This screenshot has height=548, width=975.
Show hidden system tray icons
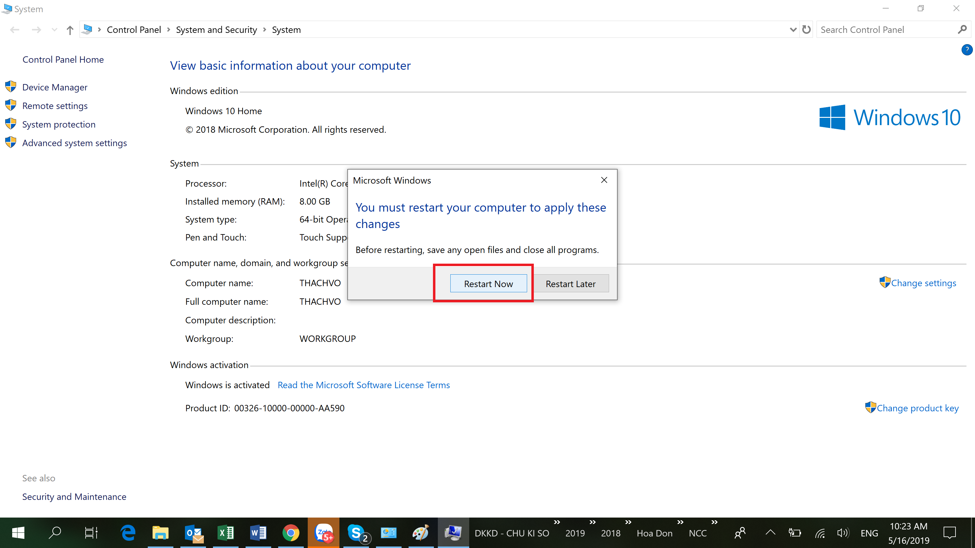click(770, 532)
